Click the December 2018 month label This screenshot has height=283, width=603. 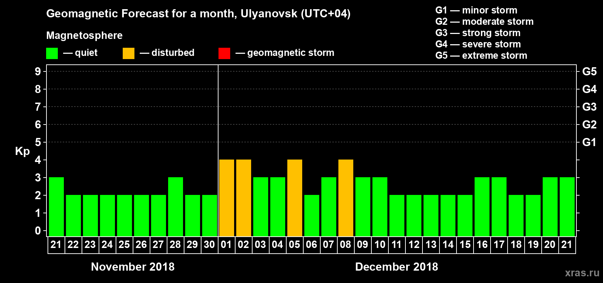coord(397,267)
